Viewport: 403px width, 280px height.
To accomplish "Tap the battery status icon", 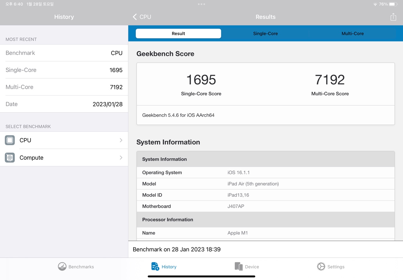I will [393, 4].
